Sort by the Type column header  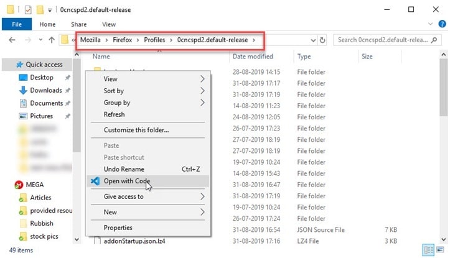304,57
